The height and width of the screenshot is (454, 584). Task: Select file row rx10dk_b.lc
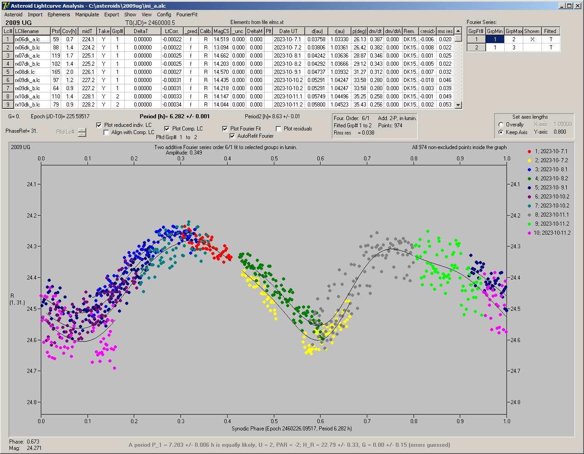pyautogui.click(x=32, y=105)
